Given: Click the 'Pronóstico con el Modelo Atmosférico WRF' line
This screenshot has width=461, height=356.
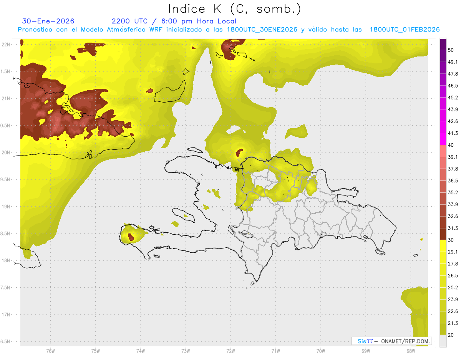Looking at the screenshot, I should 229,30.
